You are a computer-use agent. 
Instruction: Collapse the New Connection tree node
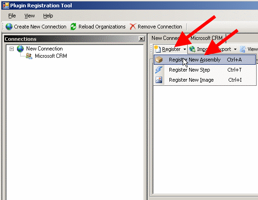(x=11, y=49)
